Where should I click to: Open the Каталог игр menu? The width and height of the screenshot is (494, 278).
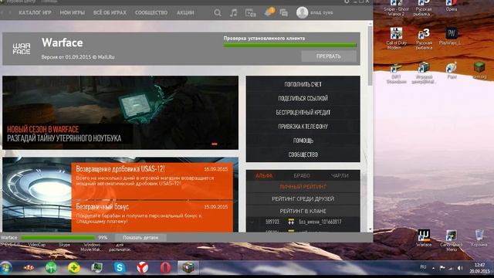pyautogui.click(x=35, y=12)
